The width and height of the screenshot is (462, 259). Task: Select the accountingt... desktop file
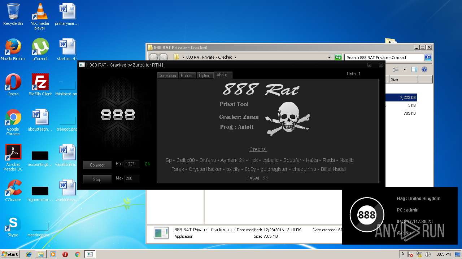point(40,158)
